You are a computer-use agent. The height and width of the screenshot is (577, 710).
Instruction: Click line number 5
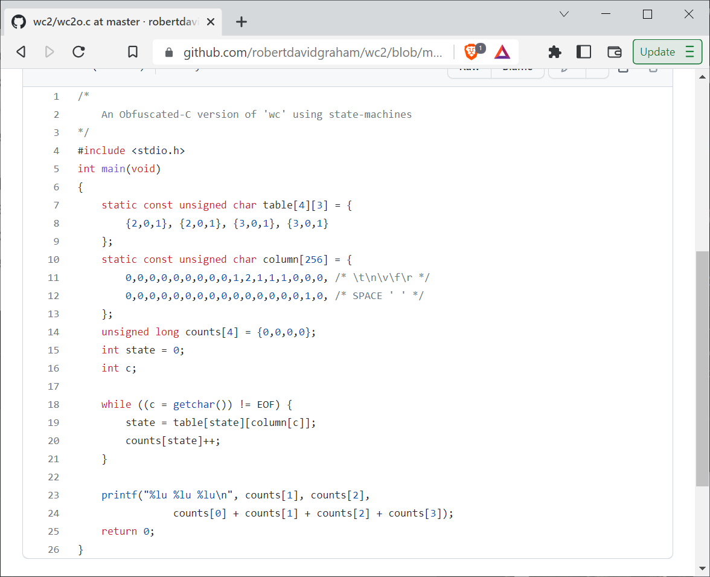coord(56,169)
